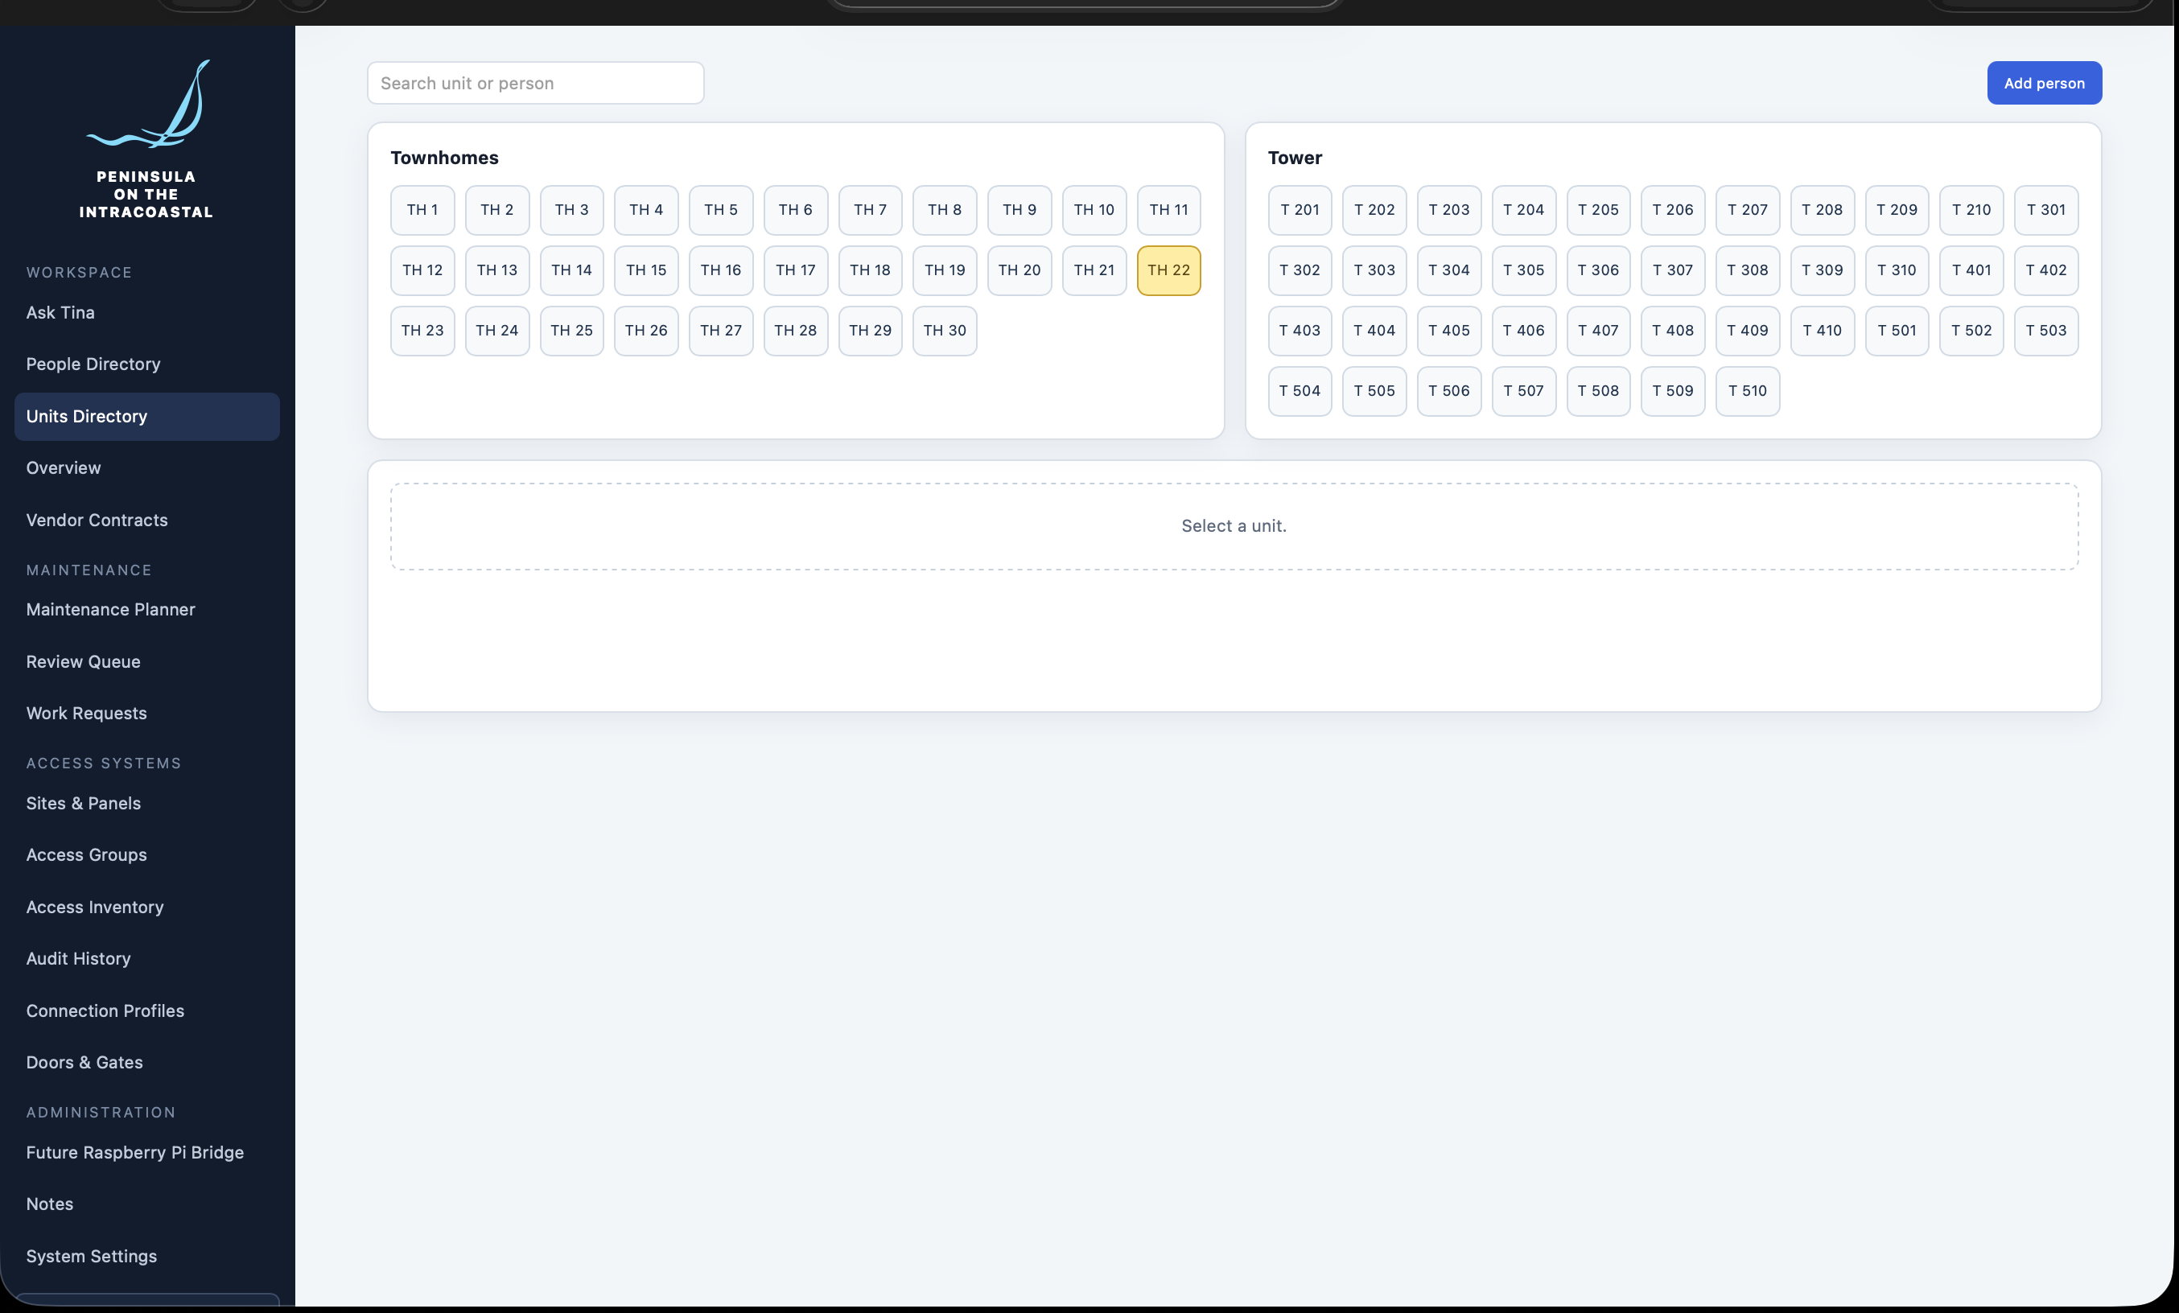Viewport: 2179px width, 1313px height.
Task: Open the Overview page
Action: (x=146, y=467)
